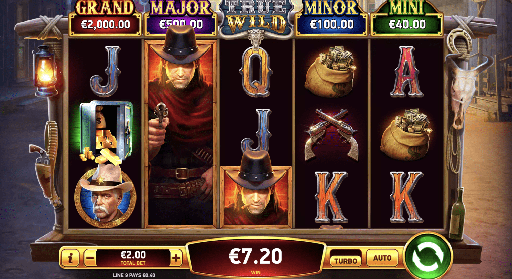Screen dimensions: 512x279
Task: Click the money bag on reel four
Action: 331,71
